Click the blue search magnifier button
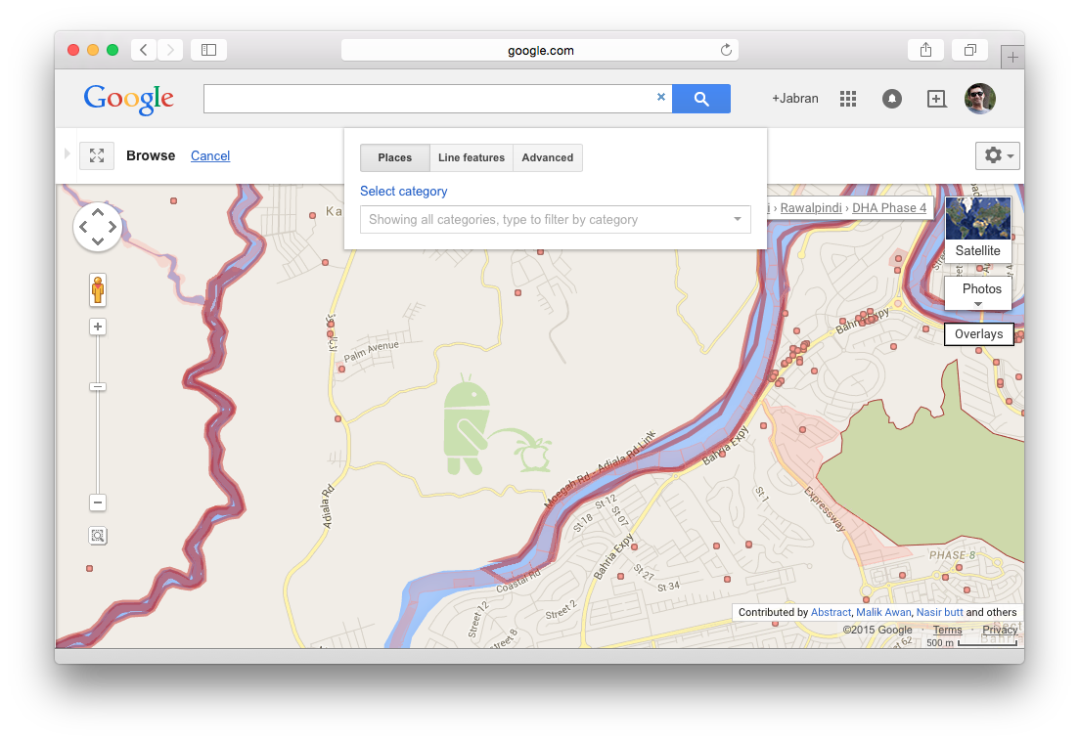This screenshot has width=1079, height=742. (x=701, y=99)
